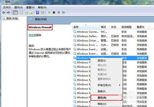Click the Windows Firewall heading text

40,27
